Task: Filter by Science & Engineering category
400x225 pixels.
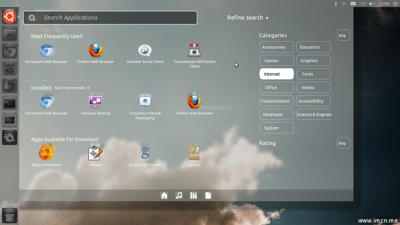Action: coord(314,114)
